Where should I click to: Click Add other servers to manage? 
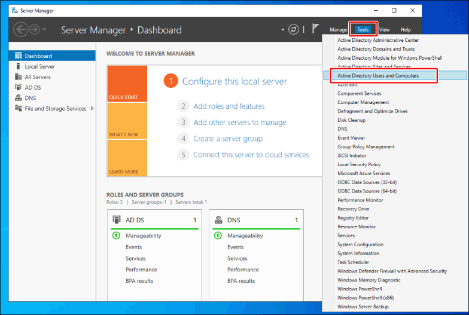click(x=239, y=122)
